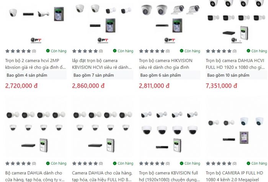Click the stock check icon on 'Camera DAHUA cho cửa hàng, tạp hóa'
268x182 pixels.
coord(115,163)
